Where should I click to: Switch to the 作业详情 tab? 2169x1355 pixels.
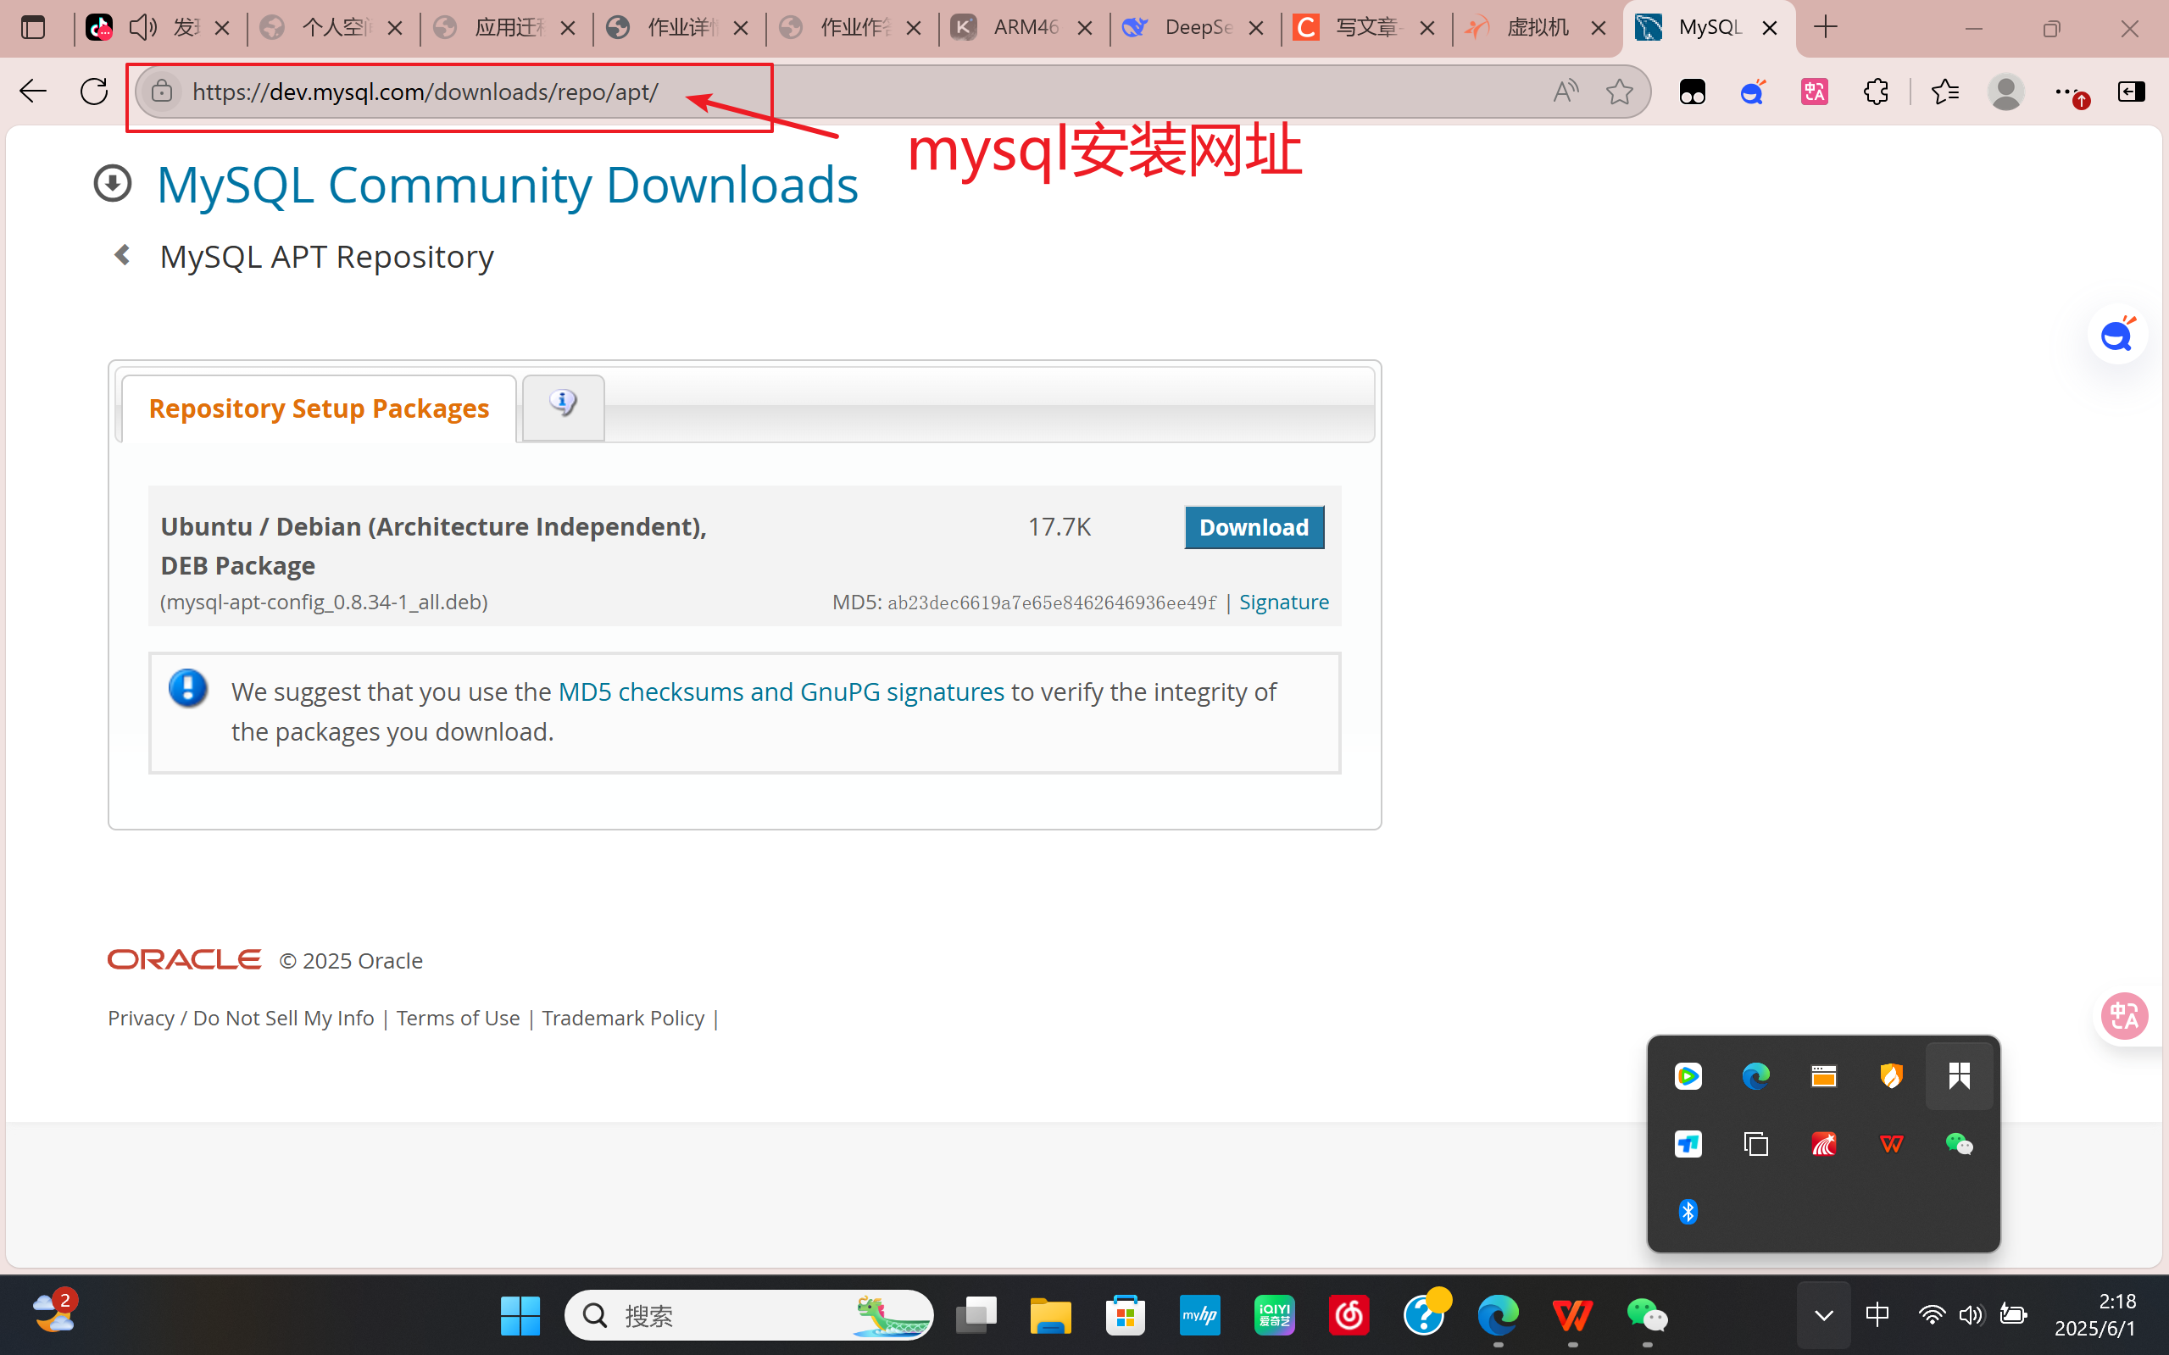tap(678, 28)
